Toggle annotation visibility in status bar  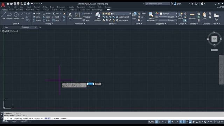point(190,122)
